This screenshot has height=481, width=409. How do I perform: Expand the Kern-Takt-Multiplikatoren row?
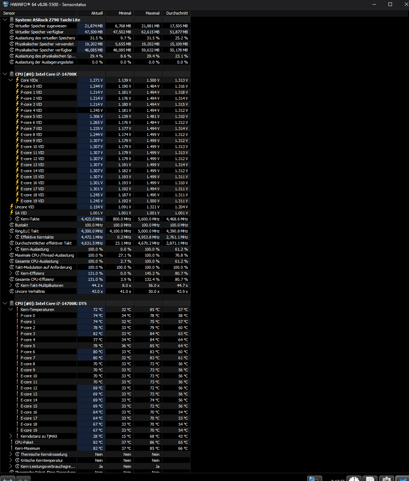coord(11,285)
